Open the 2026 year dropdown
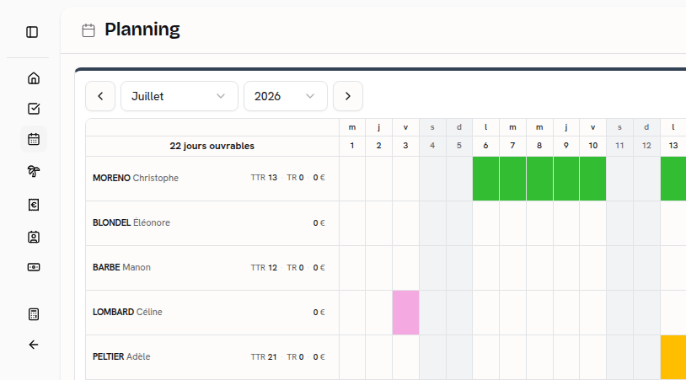Image resolution: width=686 pixels, height=380 pixels. point(285,96)
